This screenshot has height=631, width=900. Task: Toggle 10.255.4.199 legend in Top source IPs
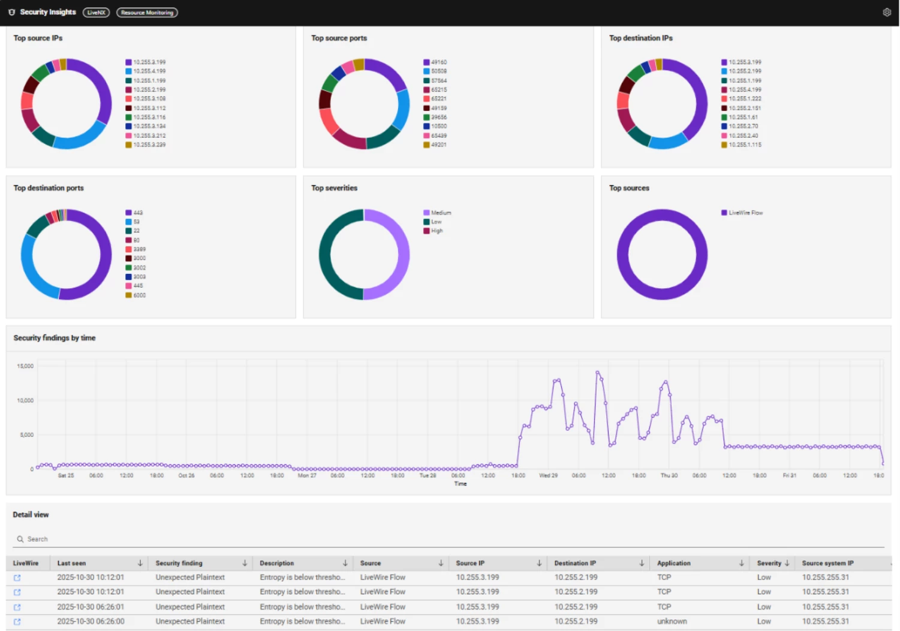(x=146, y=71)
